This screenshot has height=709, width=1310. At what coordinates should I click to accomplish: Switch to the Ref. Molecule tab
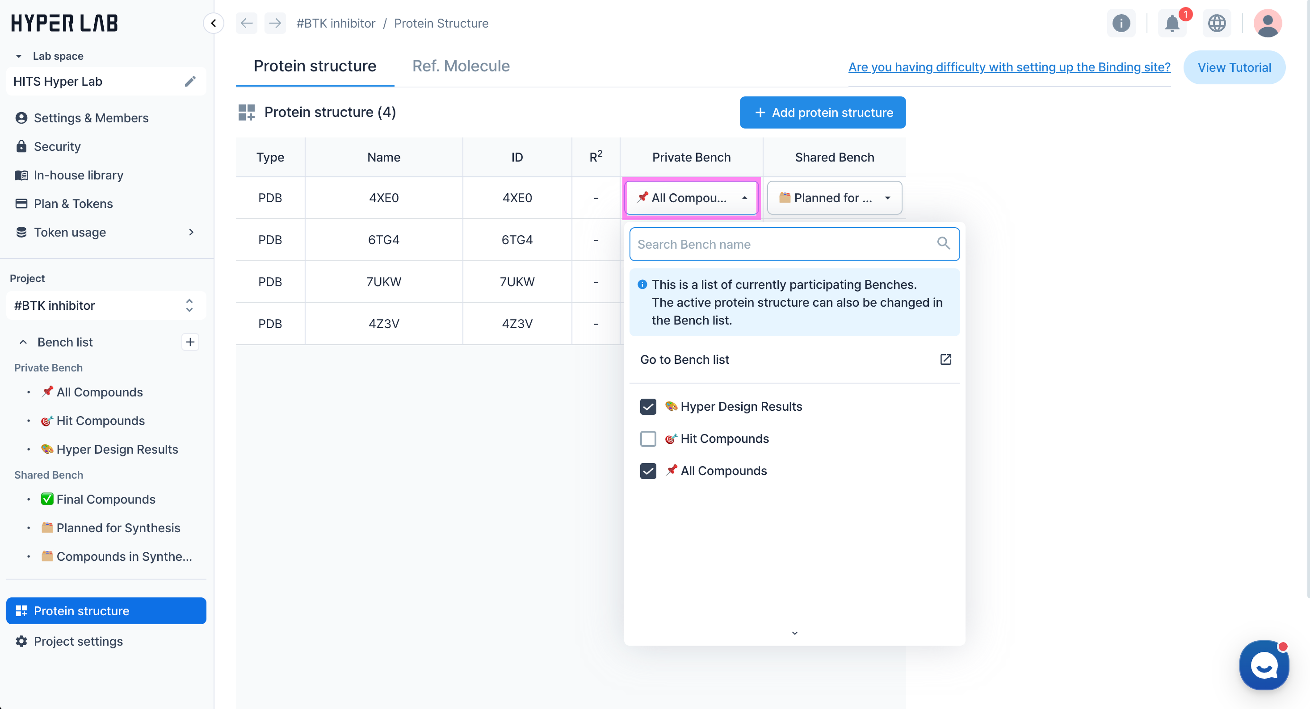coord(460,66)
